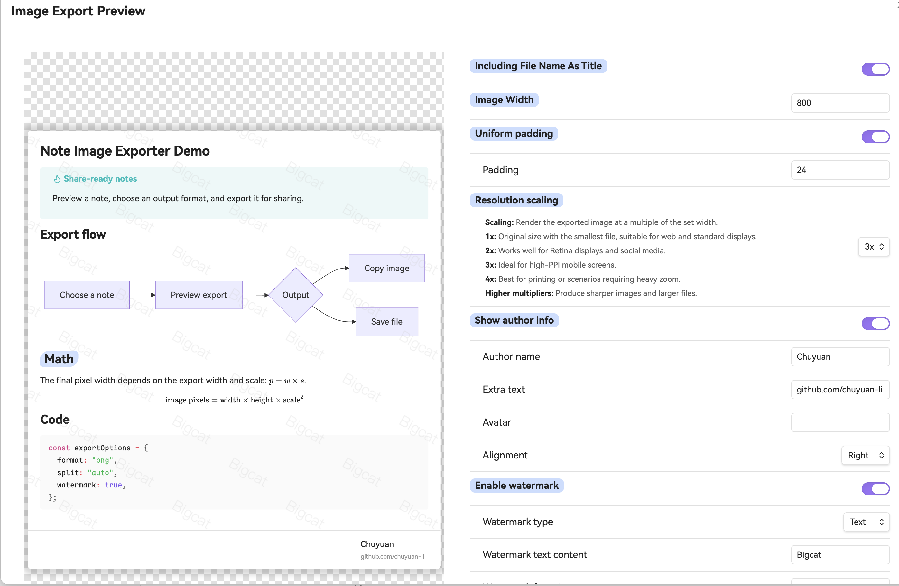Click the Higher multipliers description line
Screen dimensions: 899x586
pyautogui.click(x=591, y=293)
